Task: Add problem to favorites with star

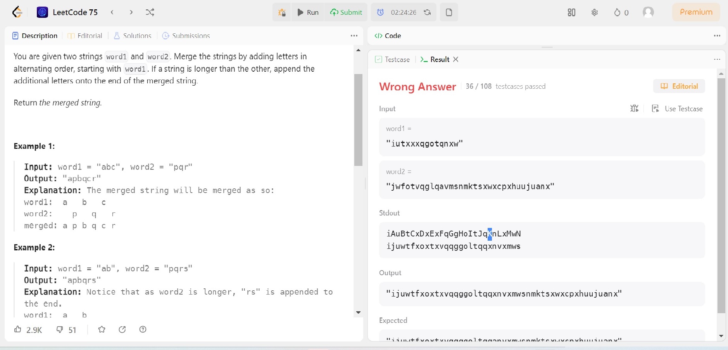Action: click(102, 329)
